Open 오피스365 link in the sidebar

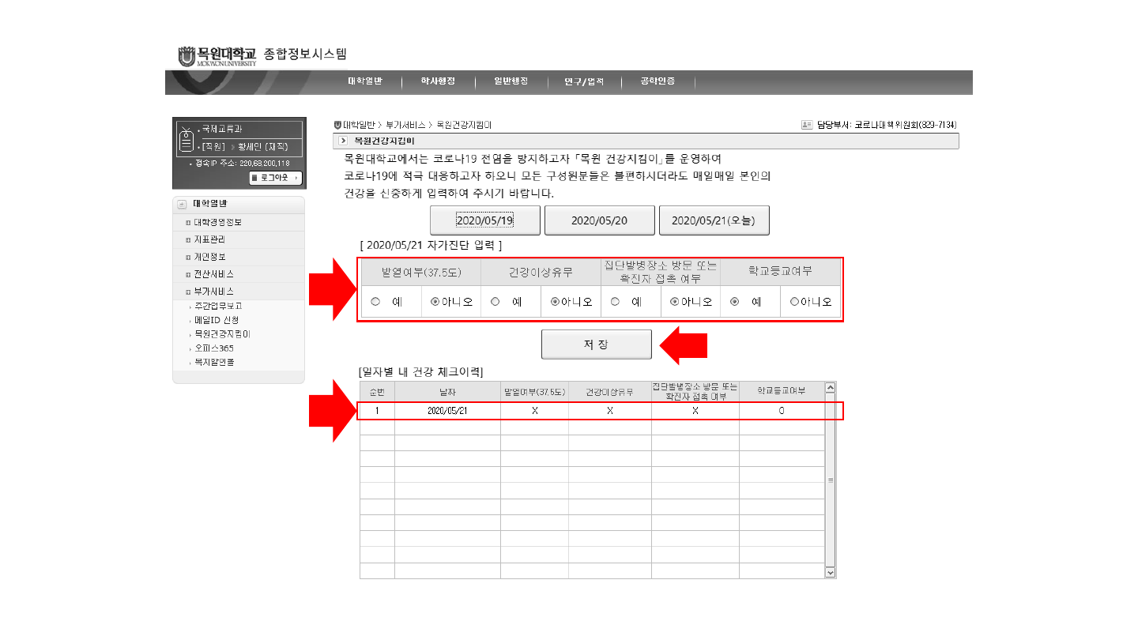tap(213, 348)
